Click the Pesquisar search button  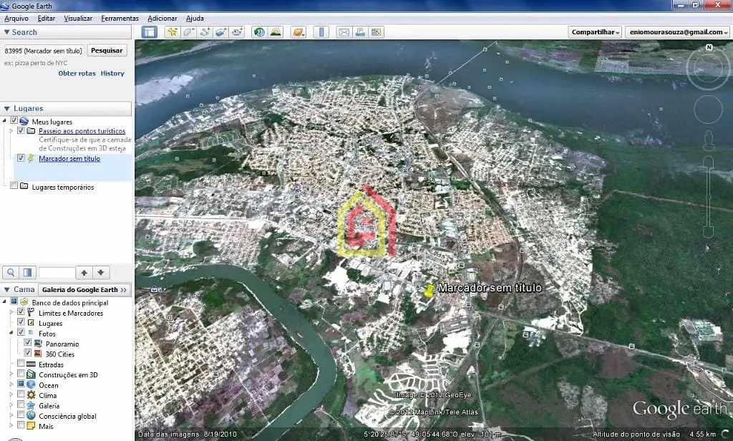(x=107, y=51)
